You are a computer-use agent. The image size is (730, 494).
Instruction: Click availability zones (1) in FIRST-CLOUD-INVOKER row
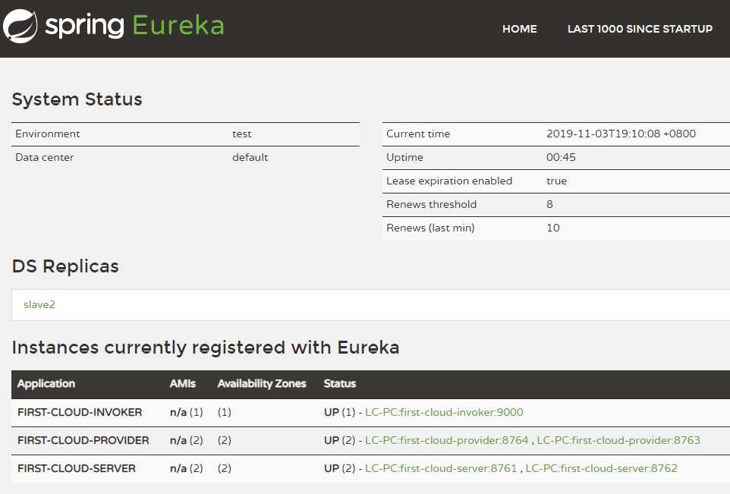(225, 412)
